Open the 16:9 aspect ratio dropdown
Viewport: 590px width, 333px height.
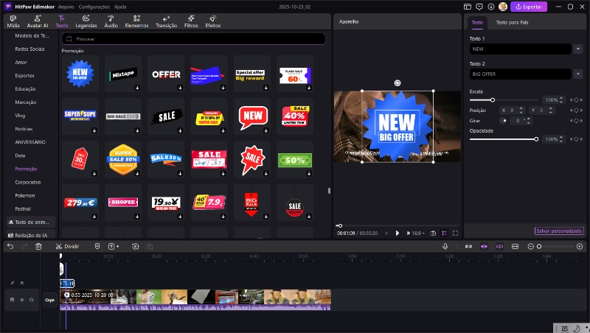417,233
